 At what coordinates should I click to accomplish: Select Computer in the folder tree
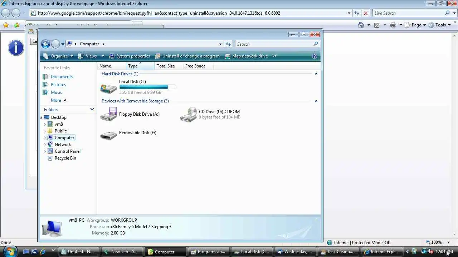[x=64, y=138]
